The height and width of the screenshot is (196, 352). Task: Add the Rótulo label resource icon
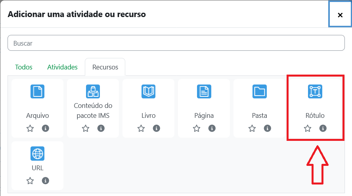315,92
